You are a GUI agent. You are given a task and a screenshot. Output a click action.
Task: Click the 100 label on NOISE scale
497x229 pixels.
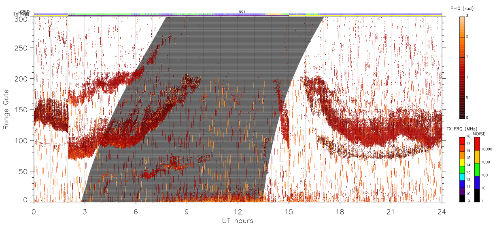pyautogui.click(x=484, y=175)
